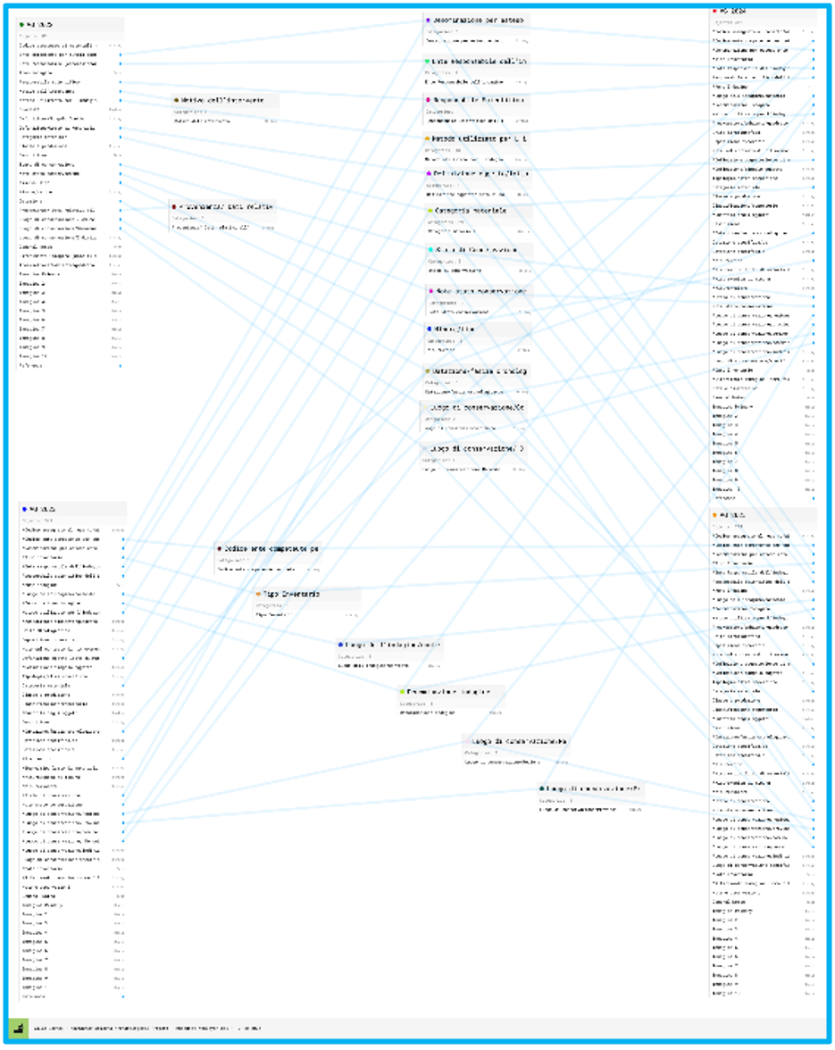835x1050 pixels.
Task: Click yellow dot beside Categoria materiale
Action: 430,211
